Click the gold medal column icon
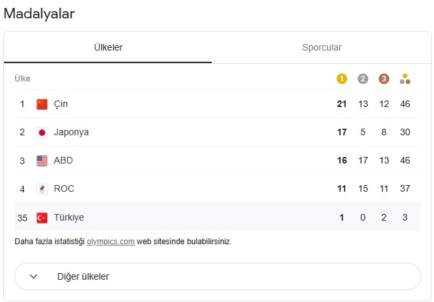This screenshot has height=302, width=434. pos(341,79)
